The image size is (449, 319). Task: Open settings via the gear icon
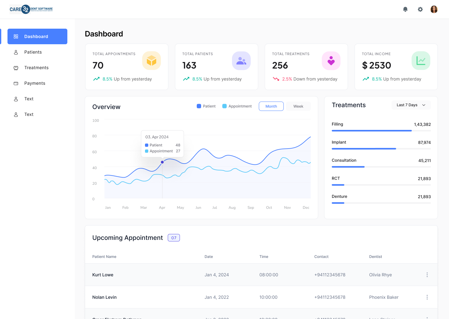[420, 9]
